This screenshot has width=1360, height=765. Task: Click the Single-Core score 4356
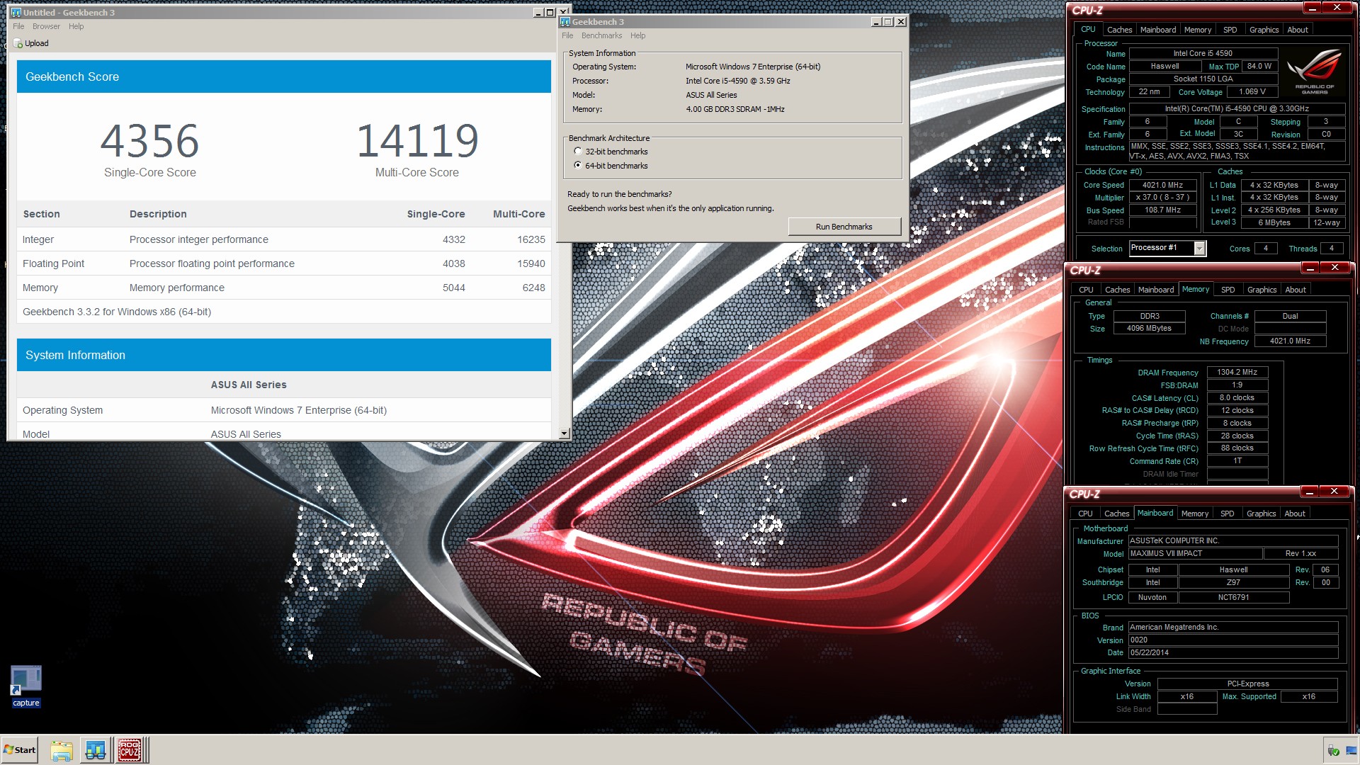click(x=149, y=141)
